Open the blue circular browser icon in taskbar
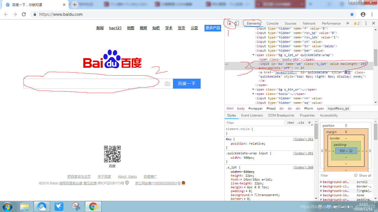 click(42, 206)
